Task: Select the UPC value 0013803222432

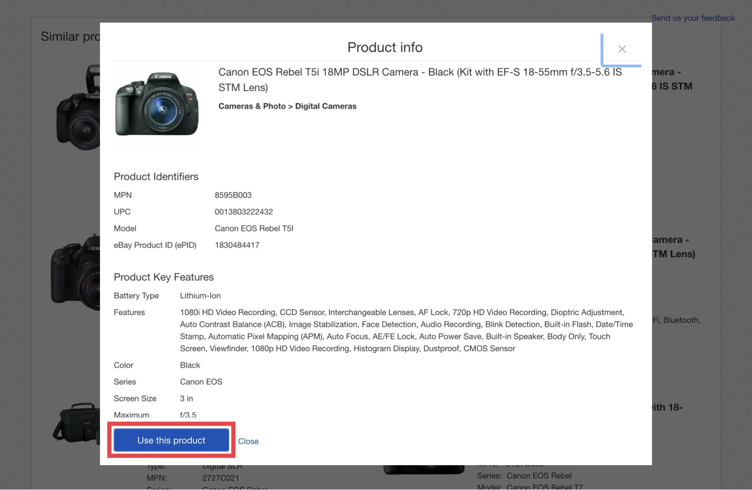Action: coord(244,212)
